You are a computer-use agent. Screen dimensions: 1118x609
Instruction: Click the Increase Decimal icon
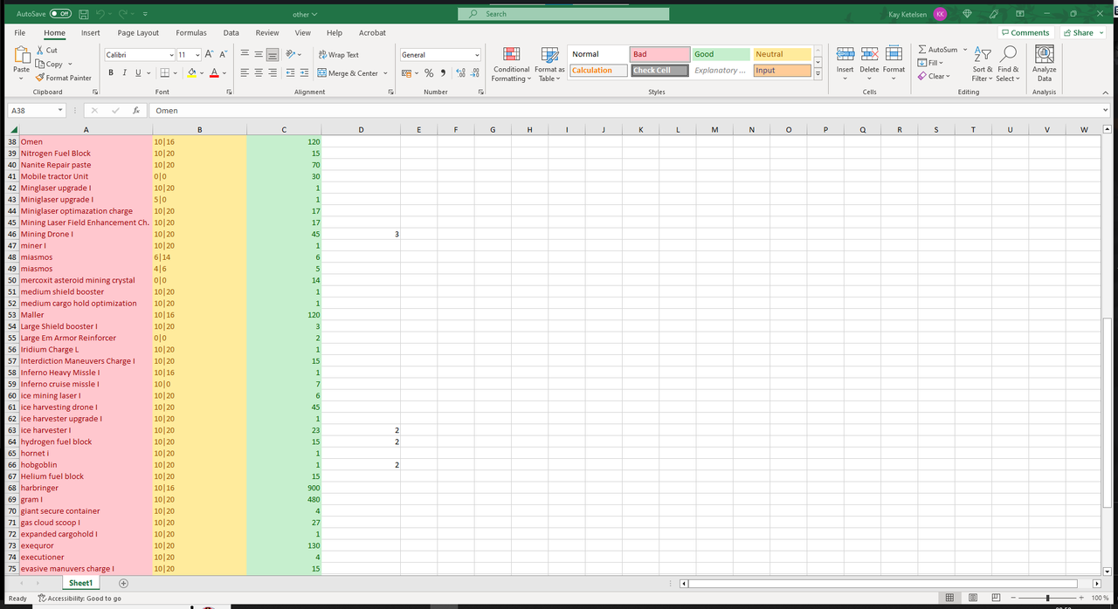click(461, 73)
